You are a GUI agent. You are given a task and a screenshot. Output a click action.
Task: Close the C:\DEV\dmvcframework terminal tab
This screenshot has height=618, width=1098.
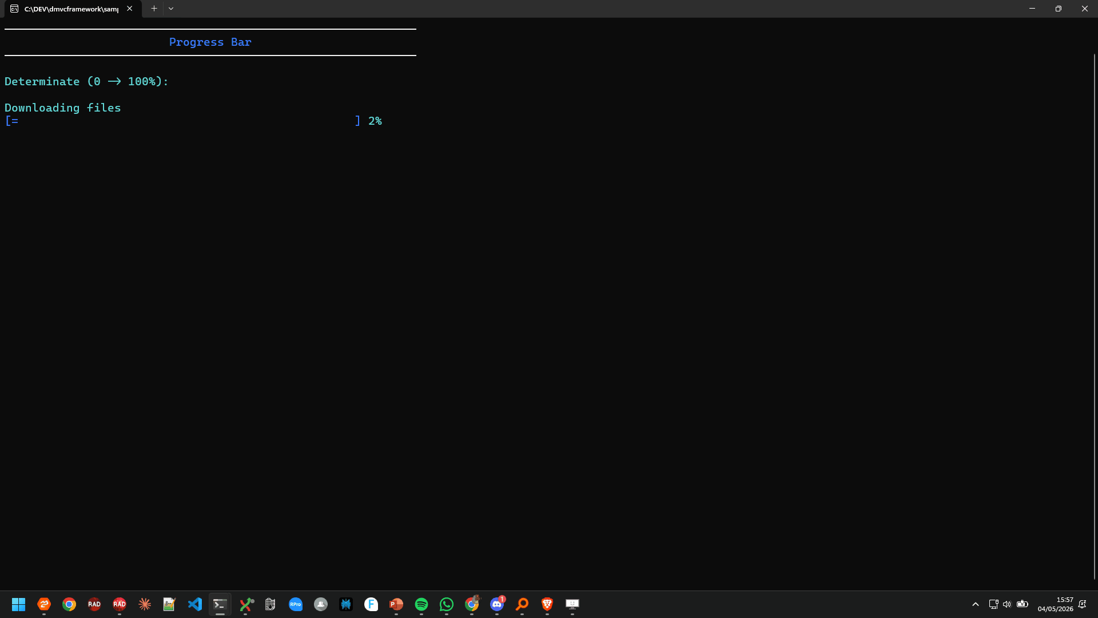tap(130, 9)
